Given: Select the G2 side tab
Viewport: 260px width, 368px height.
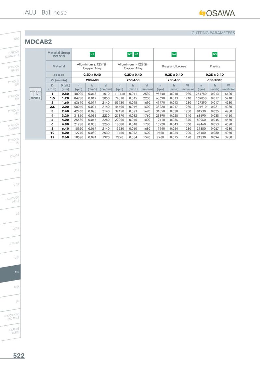Looking at the screenshot, I should tap(17, 214).
